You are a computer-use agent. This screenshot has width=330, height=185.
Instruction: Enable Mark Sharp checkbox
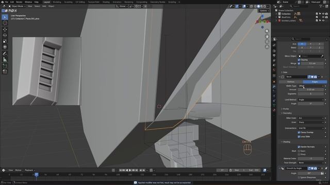coord(299,154)
